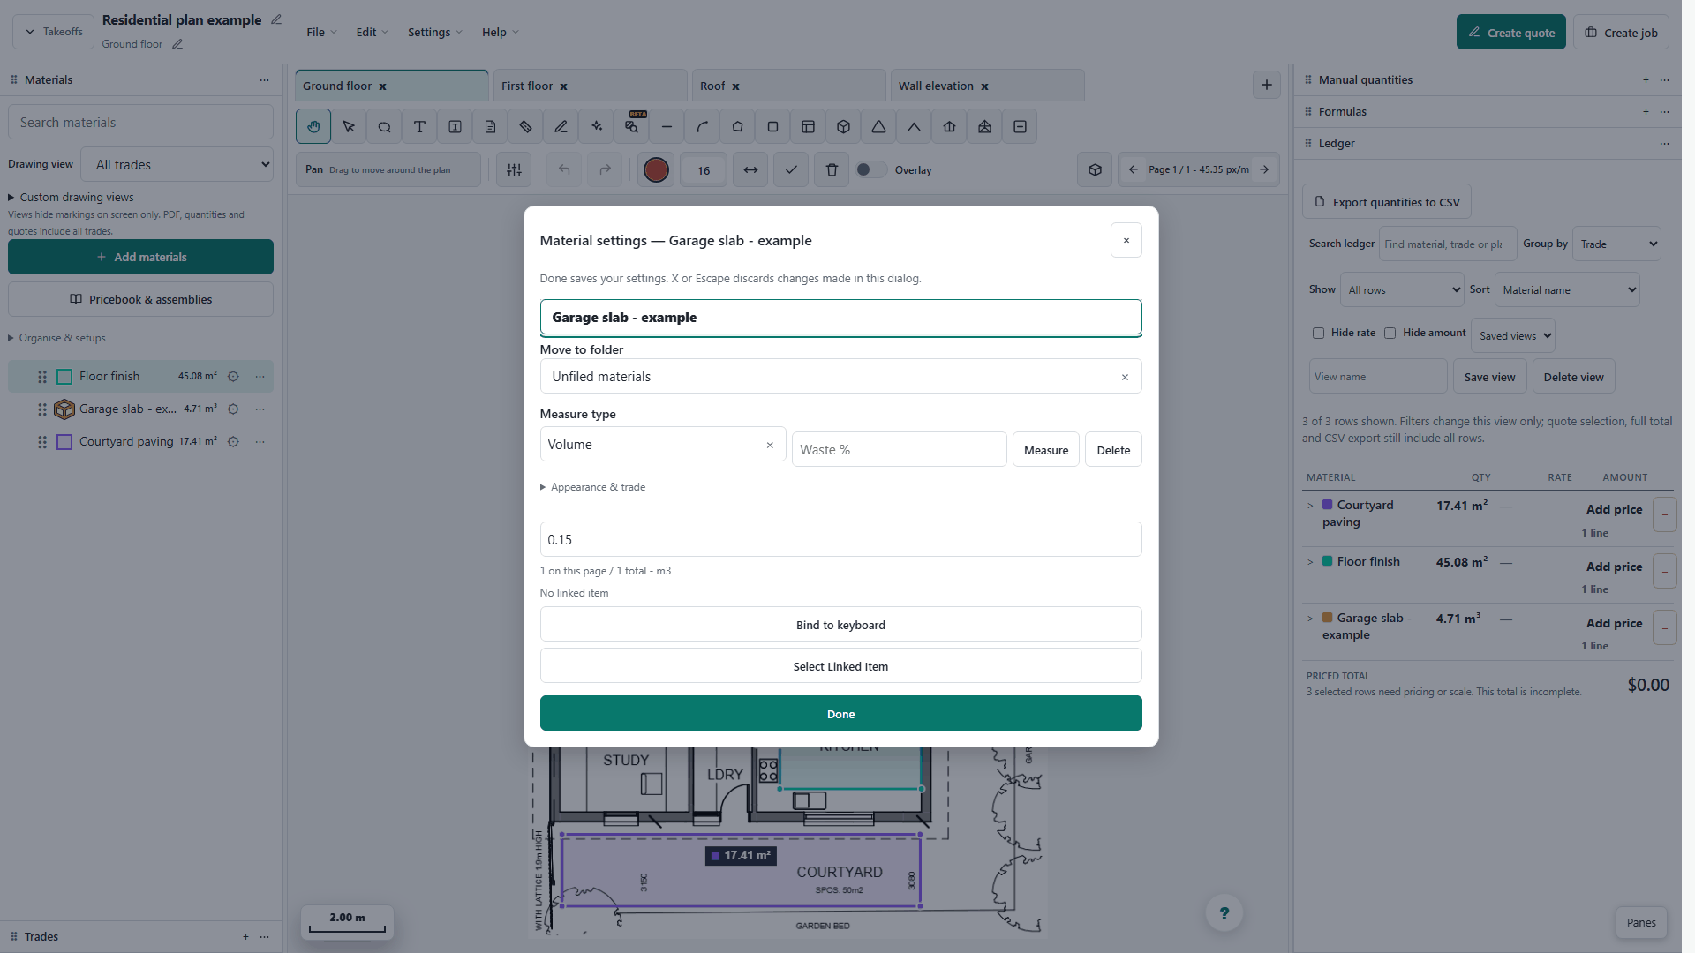Toggle the Overlay switch

tap(870, 169)
